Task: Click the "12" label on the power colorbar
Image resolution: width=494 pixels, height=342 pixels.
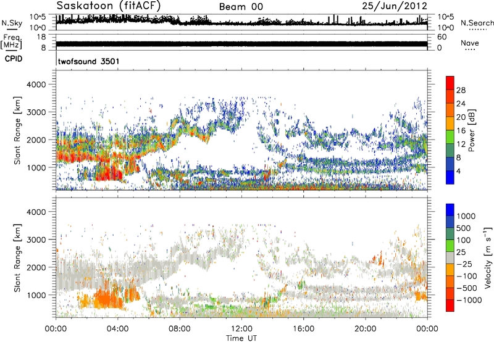Action: tap(461, 144)
